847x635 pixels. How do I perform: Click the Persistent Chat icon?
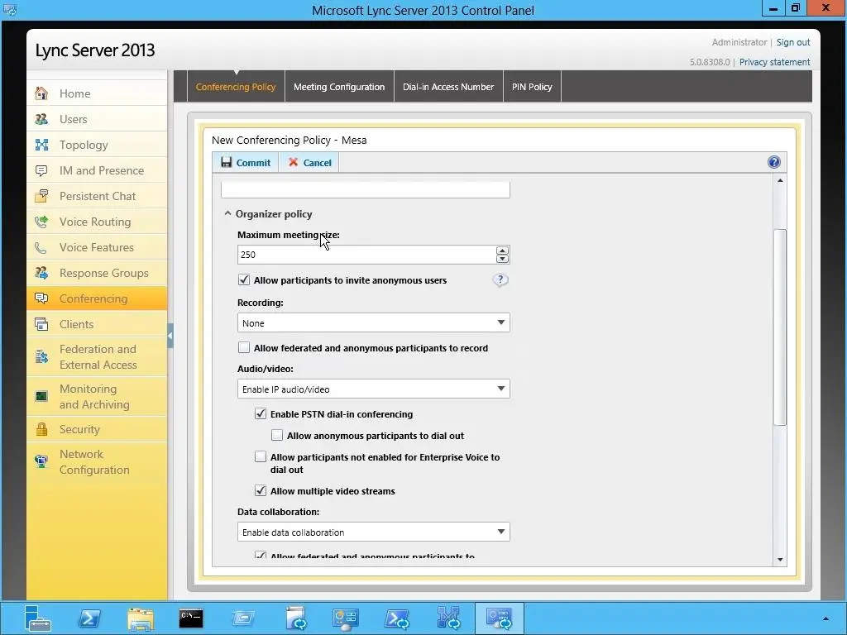click(x=41, y=196)
